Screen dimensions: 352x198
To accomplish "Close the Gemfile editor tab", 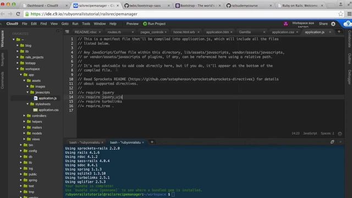I will [264, 32].
